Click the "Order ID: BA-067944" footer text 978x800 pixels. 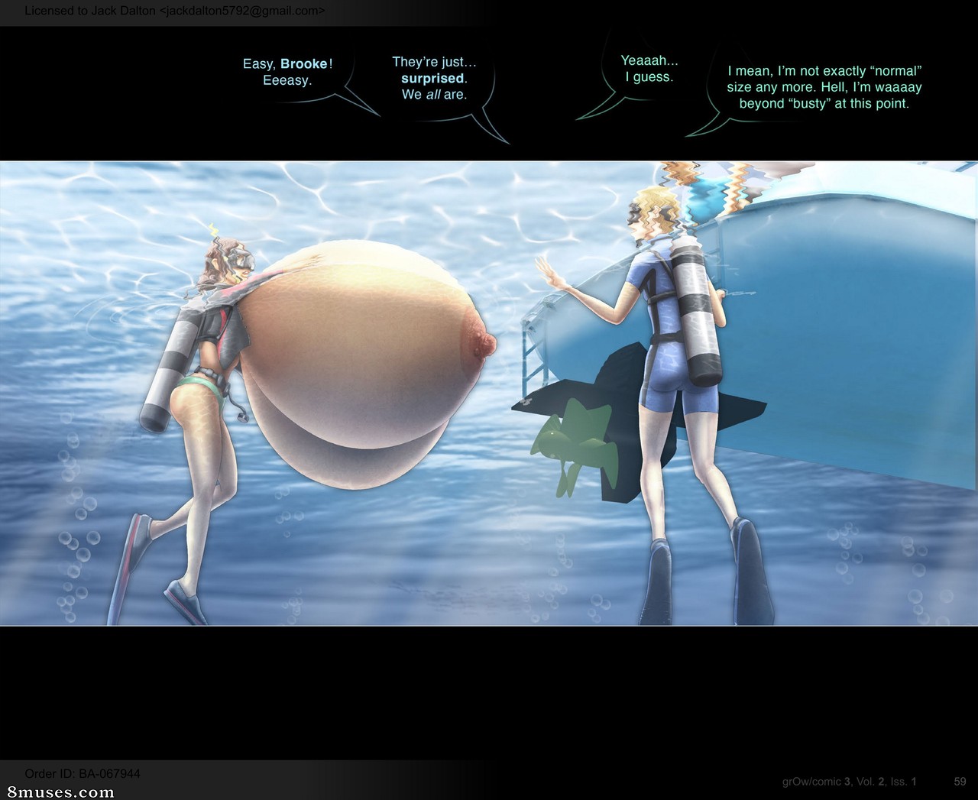click(83, 773)
